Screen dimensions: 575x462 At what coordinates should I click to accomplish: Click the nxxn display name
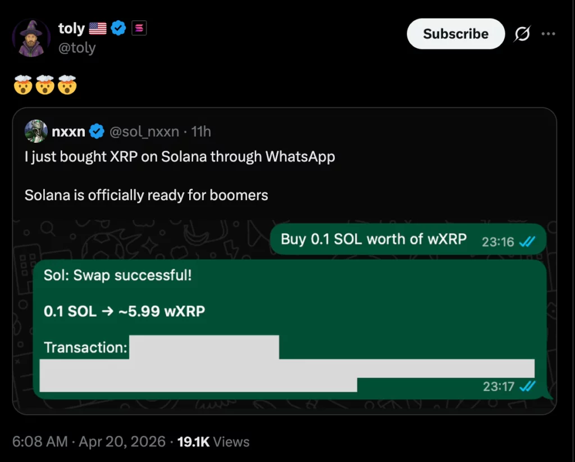(x=68, y=131)
